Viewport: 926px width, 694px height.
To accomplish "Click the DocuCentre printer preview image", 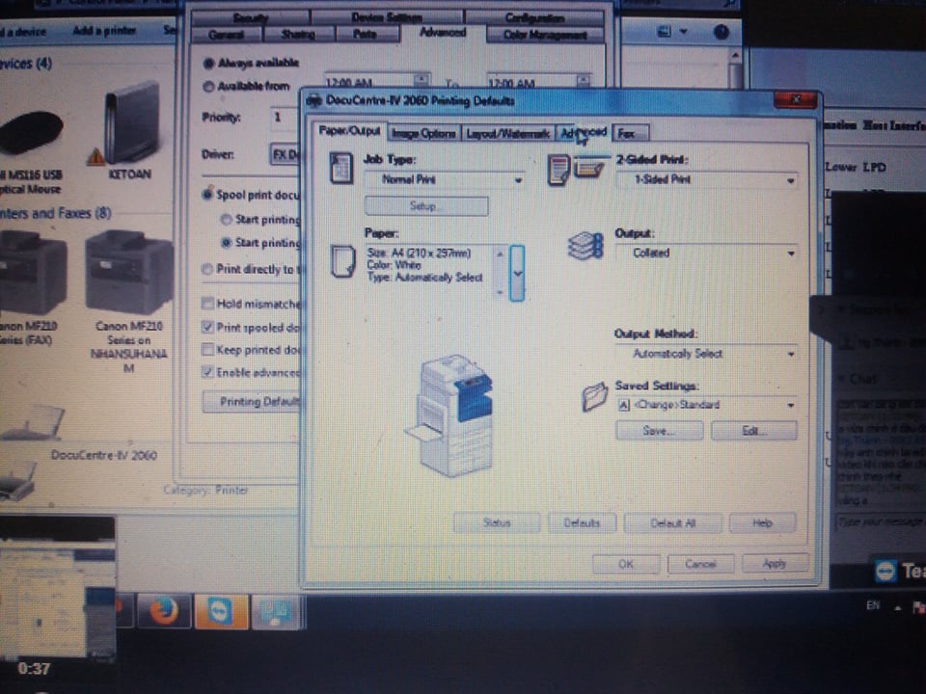I will 450,414.
